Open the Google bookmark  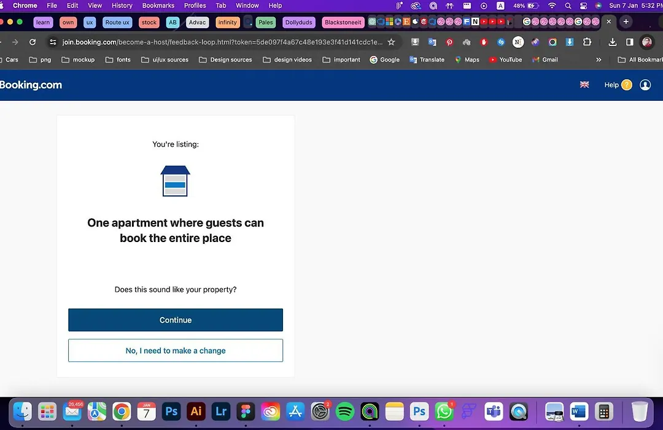coord(385,60)
